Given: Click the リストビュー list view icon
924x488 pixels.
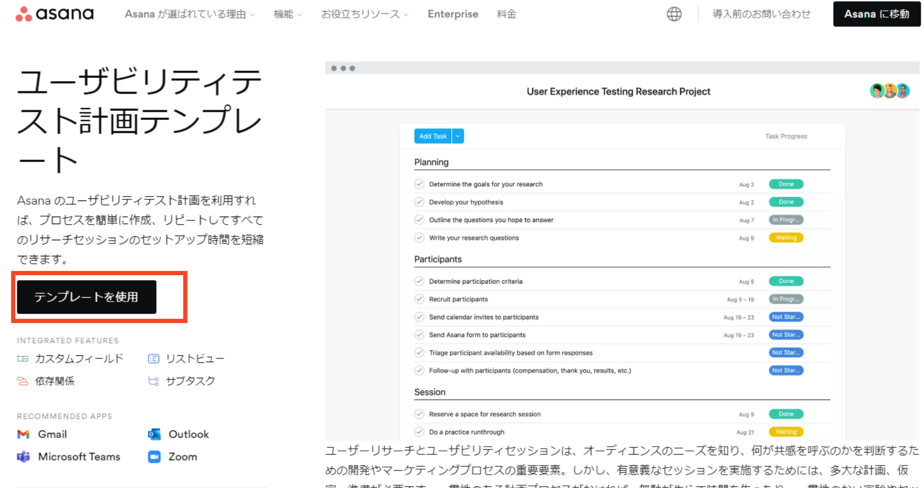Looking at the screenshot, I should 153,358.
